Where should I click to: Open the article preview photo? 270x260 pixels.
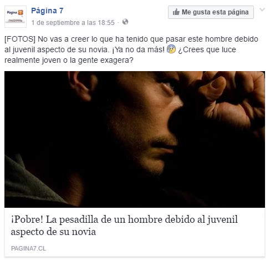coord(135,139)
